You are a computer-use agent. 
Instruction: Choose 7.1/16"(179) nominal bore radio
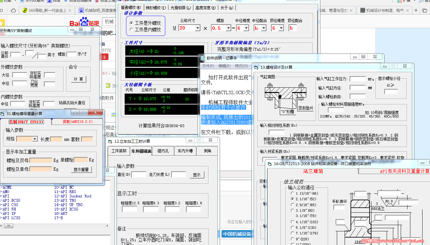(x=292, y=233)
